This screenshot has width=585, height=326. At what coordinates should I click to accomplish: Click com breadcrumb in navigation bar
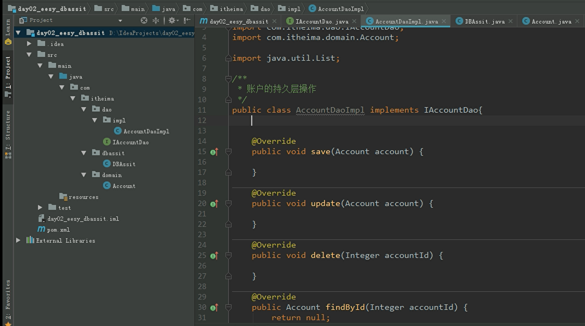(x=193, y=8)
